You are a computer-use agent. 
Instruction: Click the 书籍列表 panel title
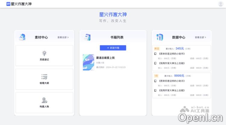(x=117, y=37)
